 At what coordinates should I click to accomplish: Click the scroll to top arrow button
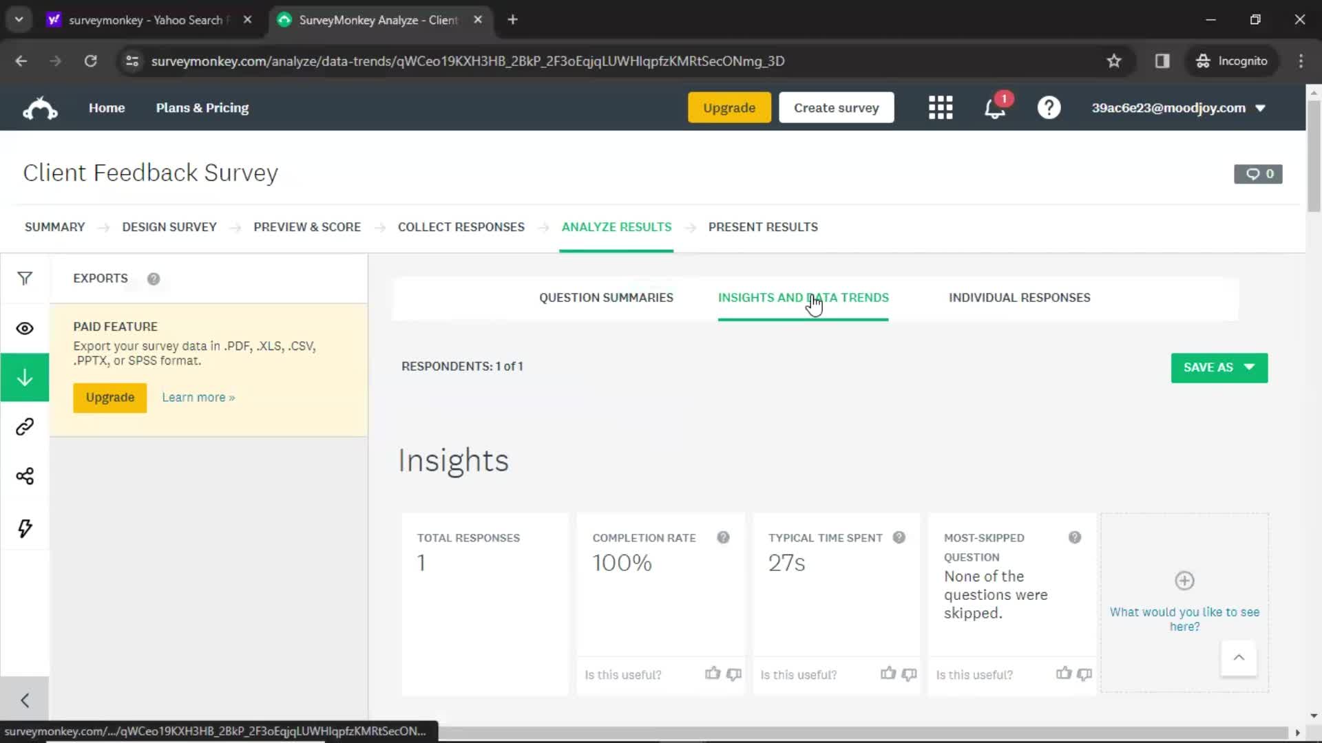(1239, 658)
